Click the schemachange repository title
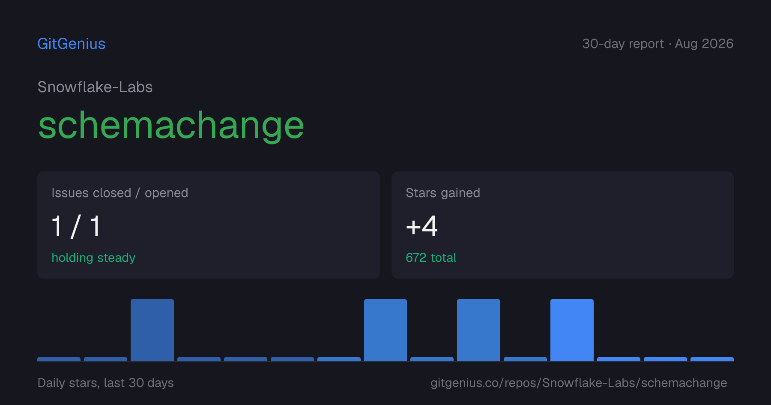 [171, 125]
